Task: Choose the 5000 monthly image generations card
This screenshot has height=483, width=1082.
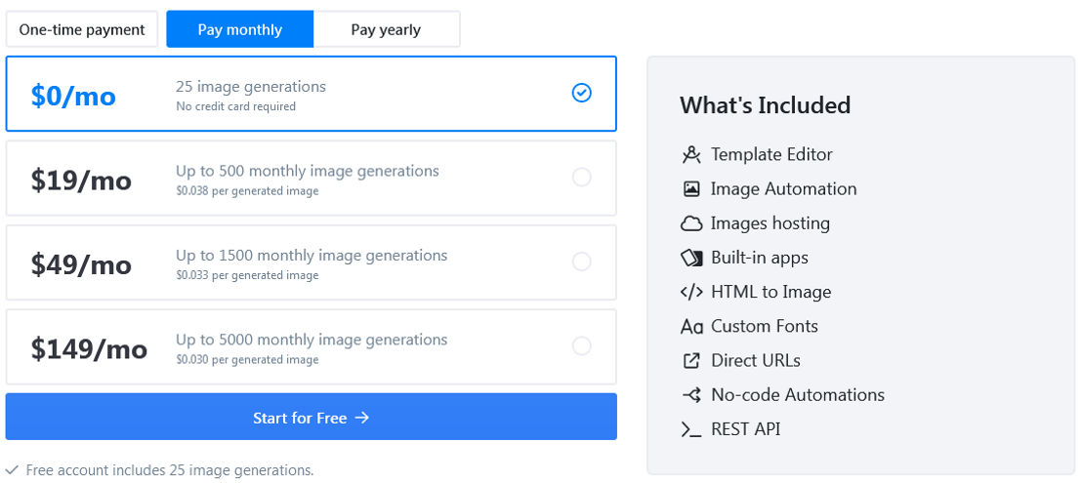Action: coord(312,346)
